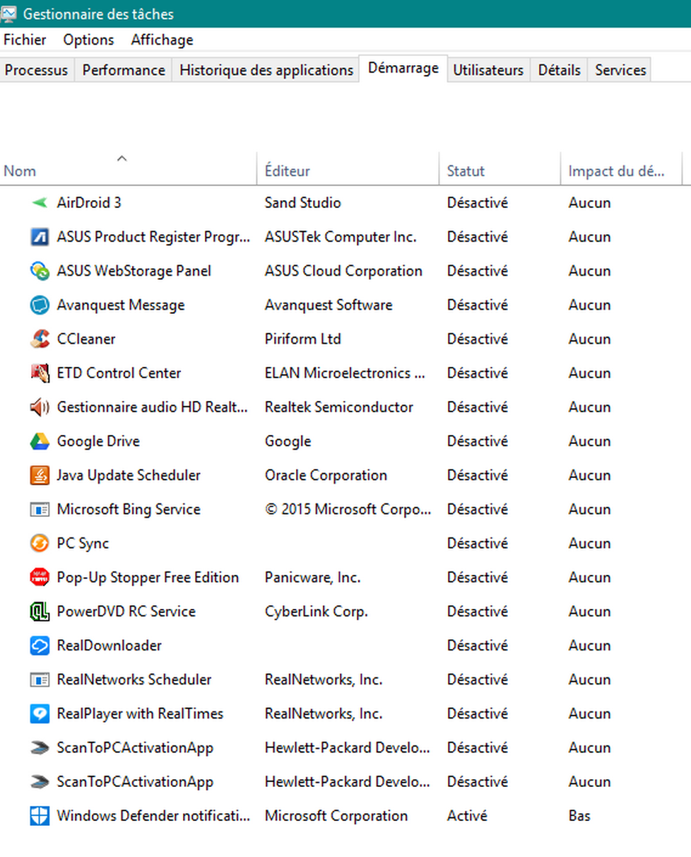
Task: Click the ASUS Product Register Program icon
Action: click(x=40, y=237)
